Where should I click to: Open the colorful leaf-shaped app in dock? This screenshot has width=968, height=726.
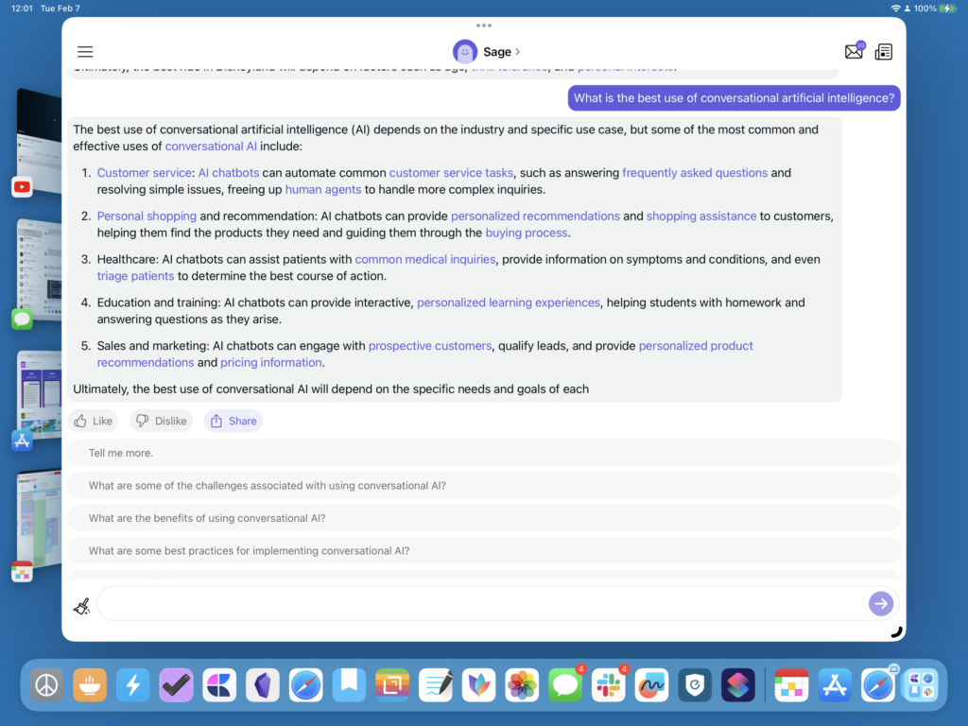(478, 685)
